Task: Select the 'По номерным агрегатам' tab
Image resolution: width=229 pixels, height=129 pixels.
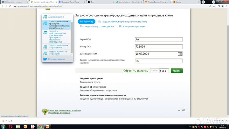Action: (x=132, y=26)
